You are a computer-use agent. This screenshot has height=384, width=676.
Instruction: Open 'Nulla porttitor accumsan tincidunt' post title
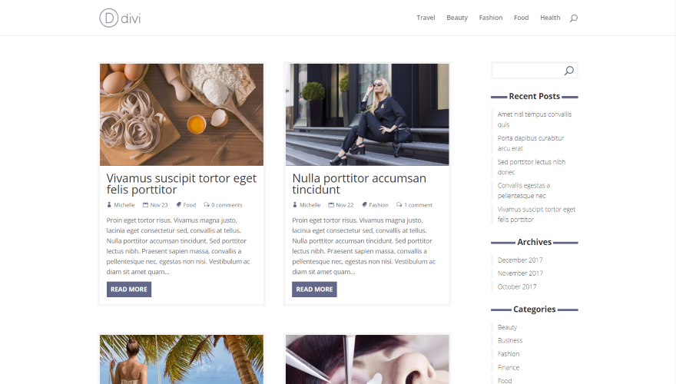tap(360, 184)
